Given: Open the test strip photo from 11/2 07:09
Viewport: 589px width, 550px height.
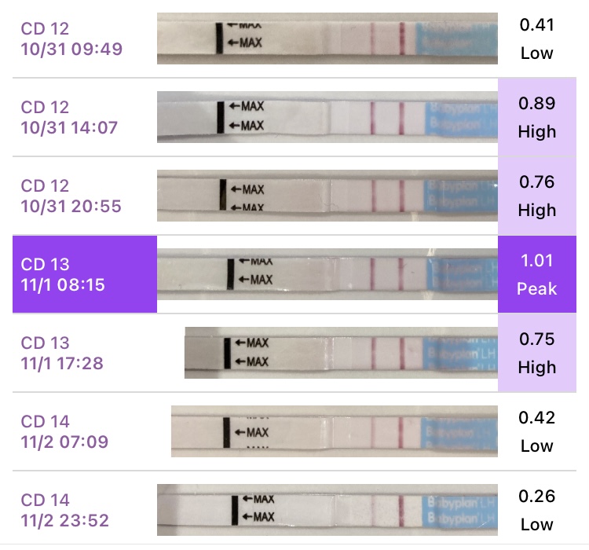Looking at the screenshot, I should [335, 431].
